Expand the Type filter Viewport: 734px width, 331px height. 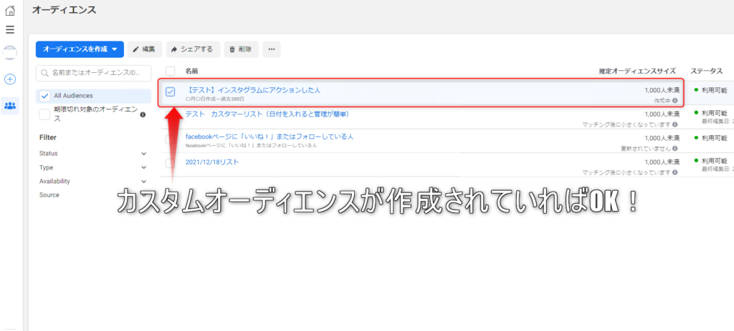click(x=94, y=167)
